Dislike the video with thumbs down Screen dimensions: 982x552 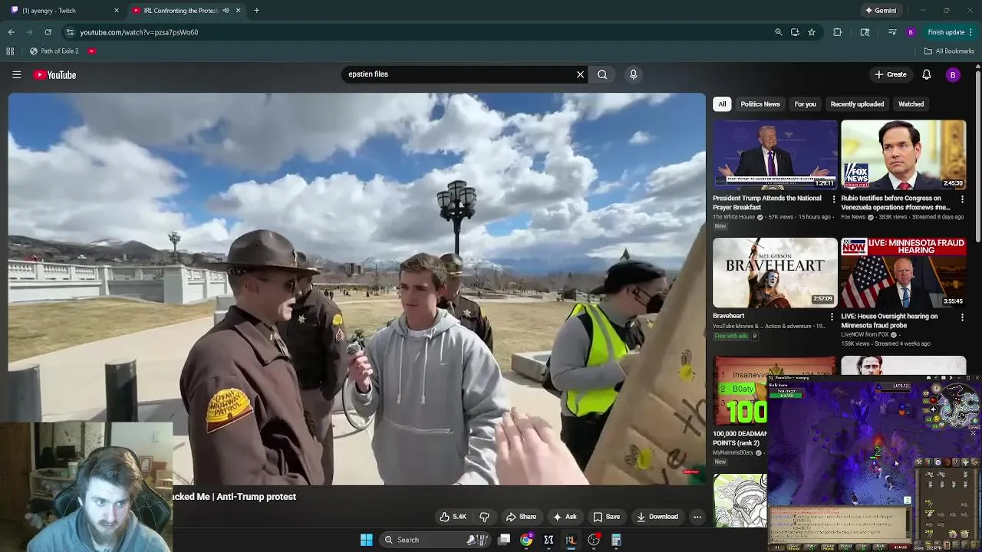484,517
